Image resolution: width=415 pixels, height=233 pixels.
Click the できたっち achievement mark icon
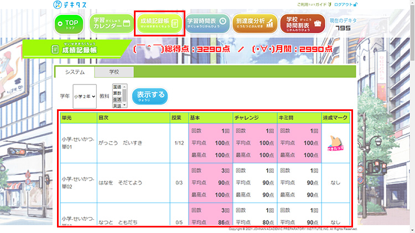(335, 144)
